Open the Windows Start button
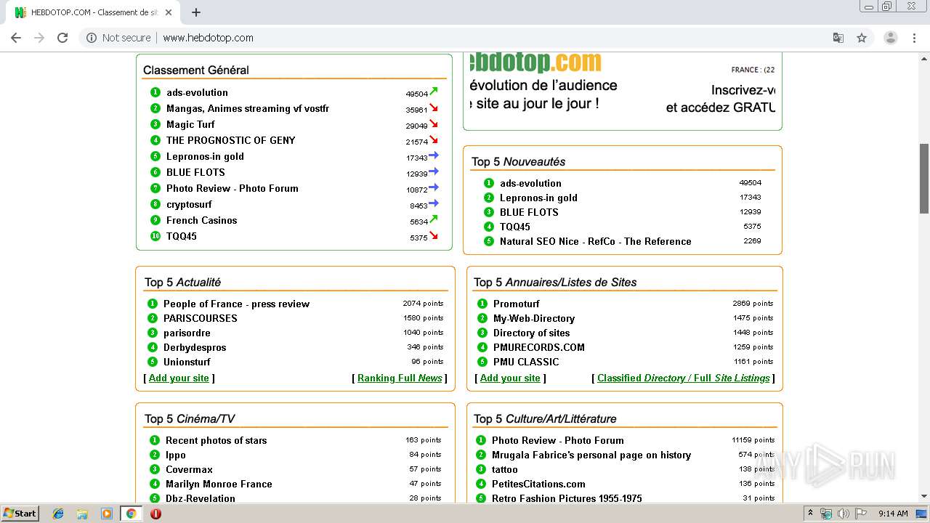This screenshot has height=523, width=930. coord(20,514)
